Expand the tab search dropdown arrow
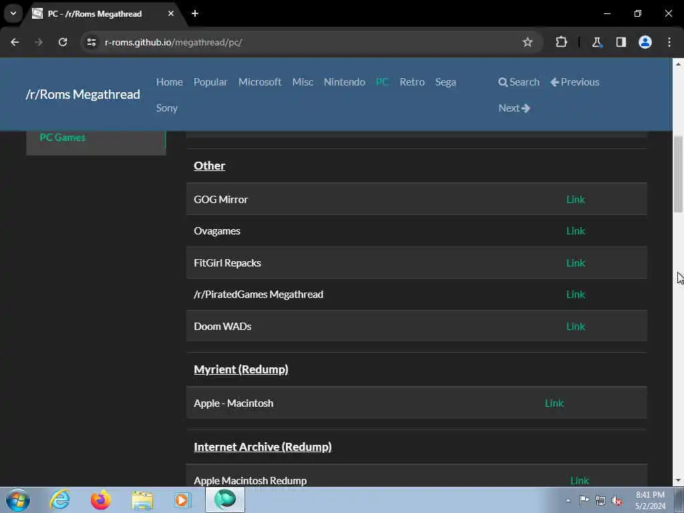This screenshot has height=513, width=684. point(13,13)
